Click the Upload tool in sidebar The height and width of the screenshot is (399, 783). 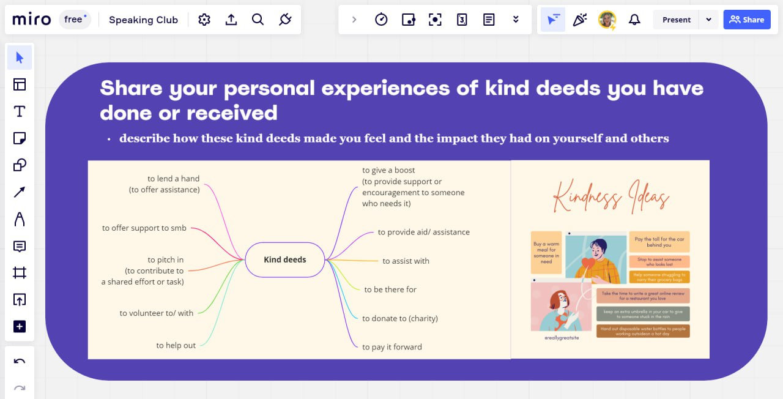(x=20, y=300)
